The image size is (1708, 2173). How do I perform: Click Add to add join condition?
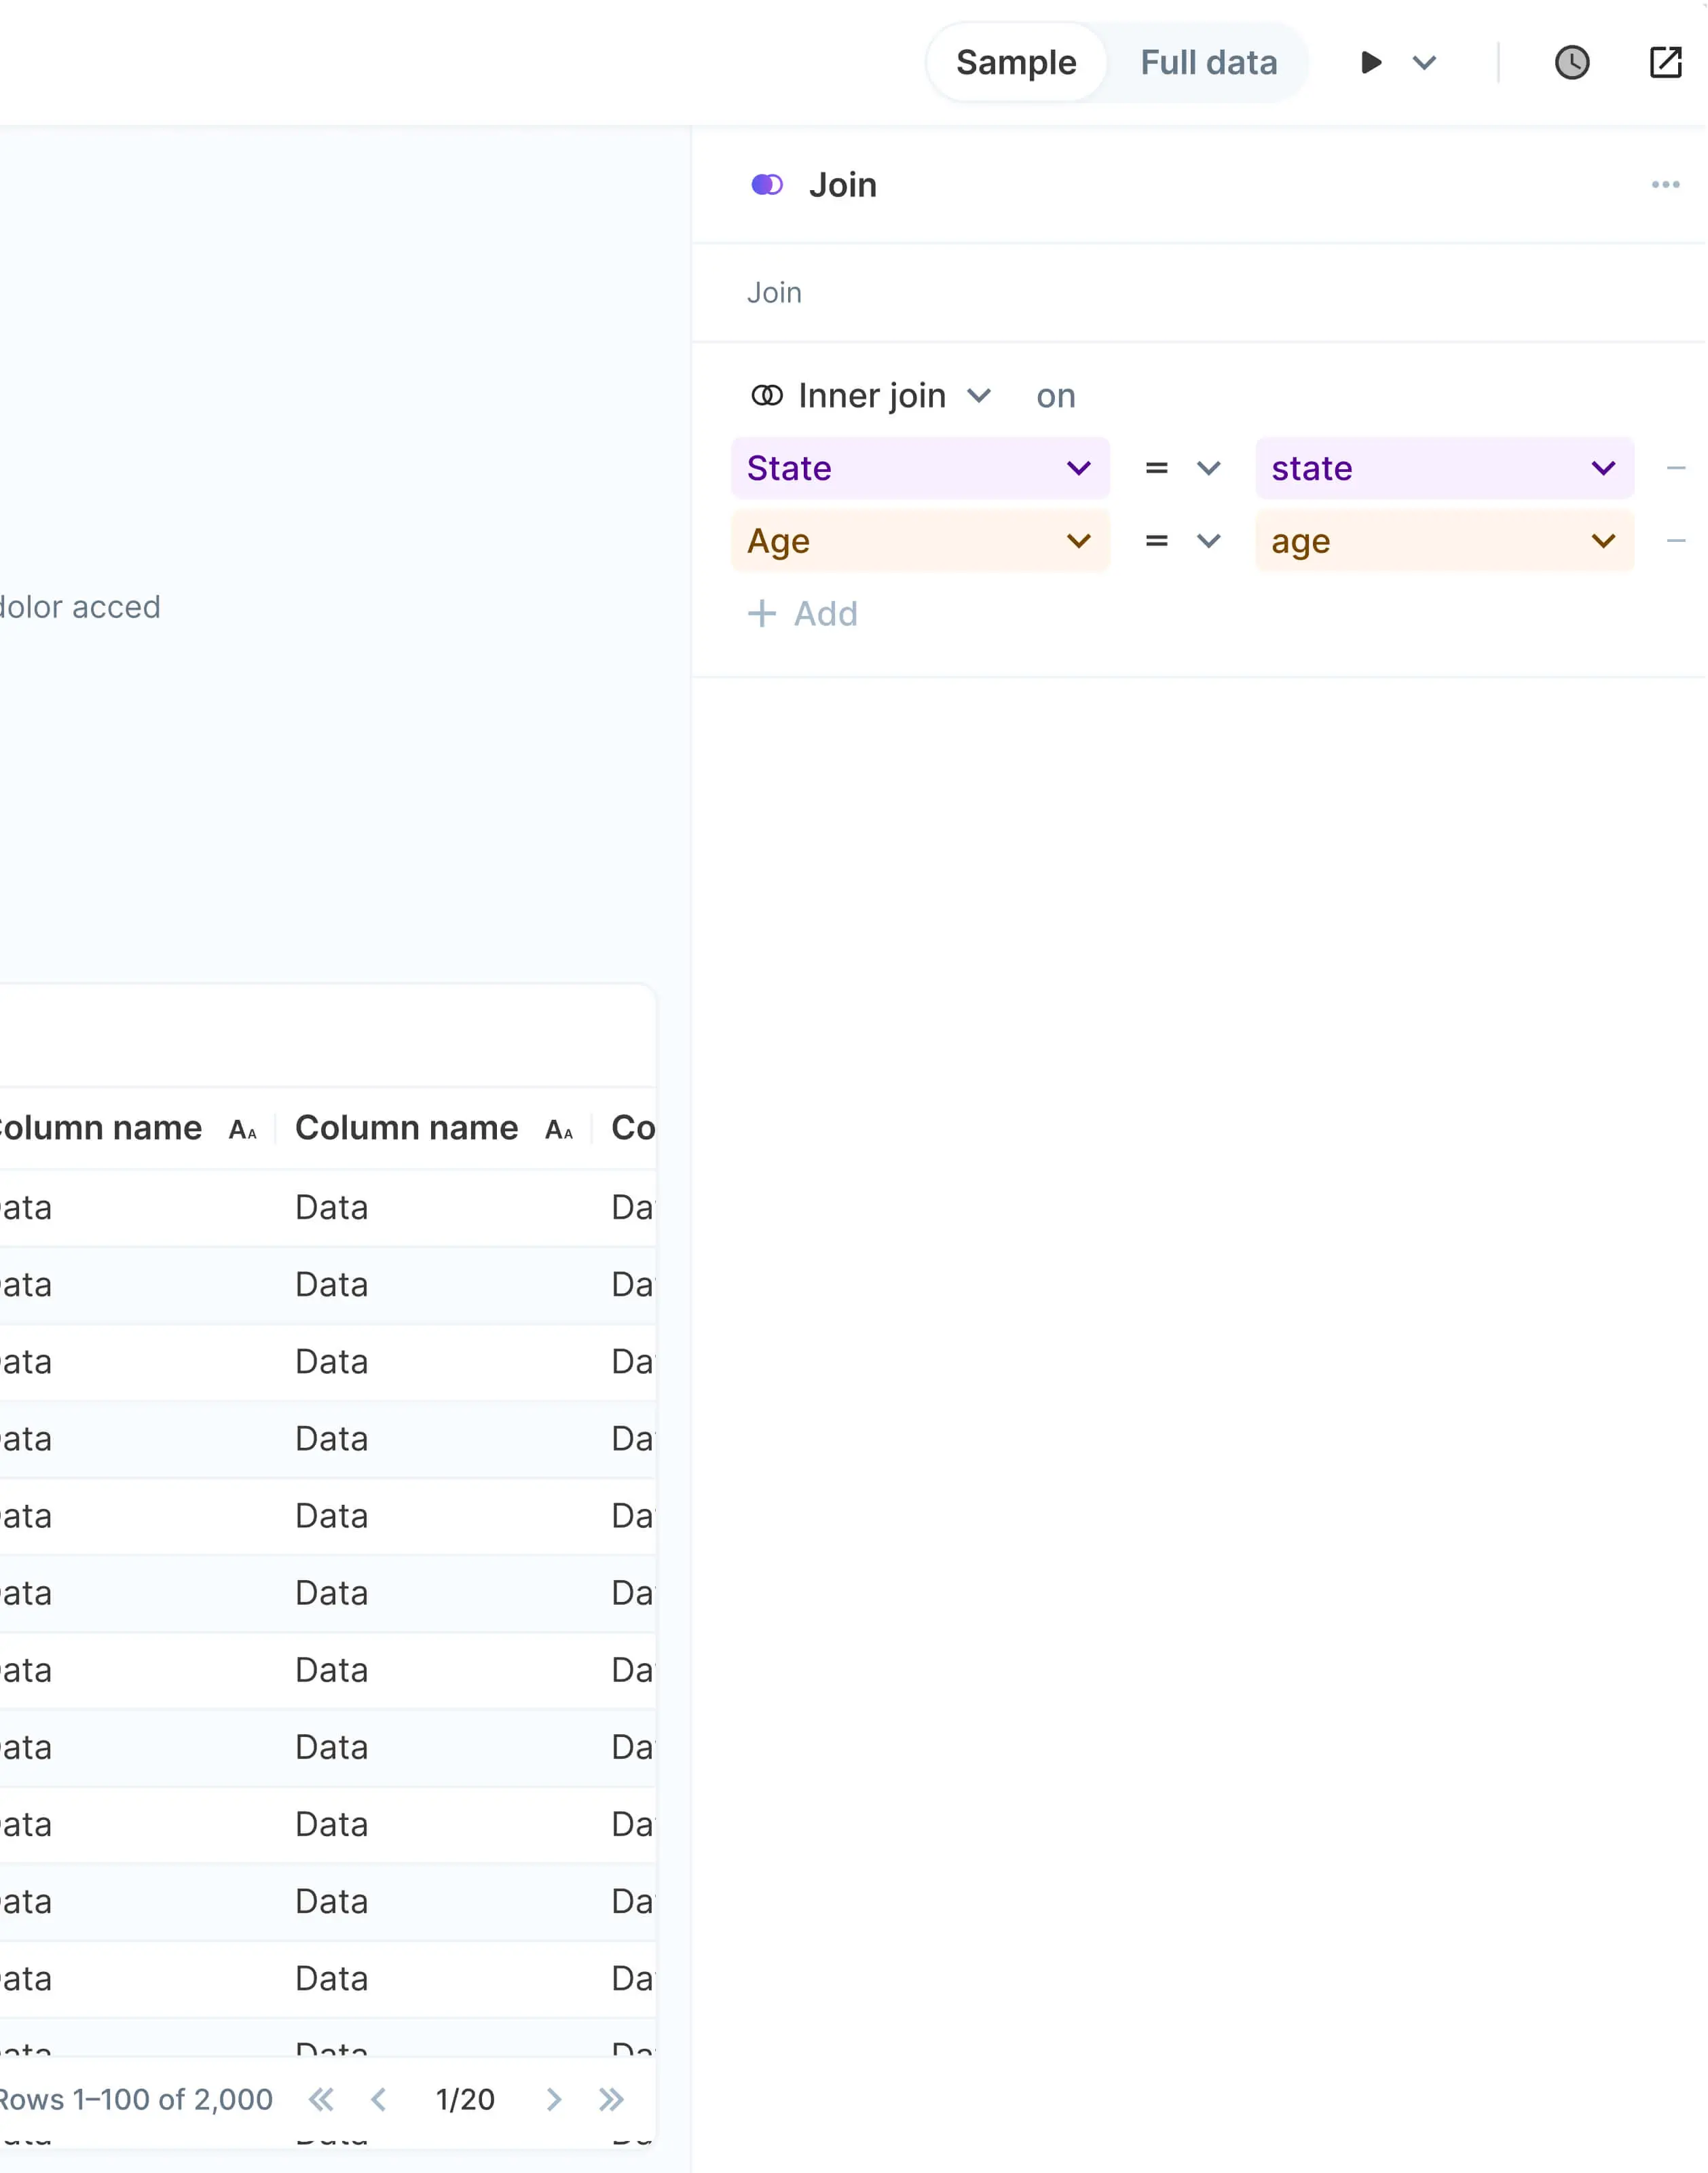(x=804, y=615)
